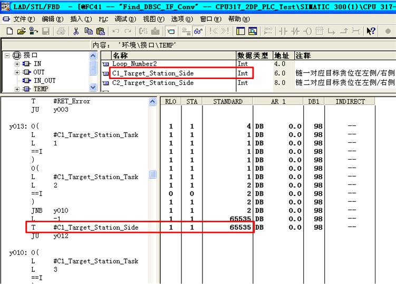Click the Overviews panel toggle icon
Viewport: 396px width, 284px height.
pos(240,31)
